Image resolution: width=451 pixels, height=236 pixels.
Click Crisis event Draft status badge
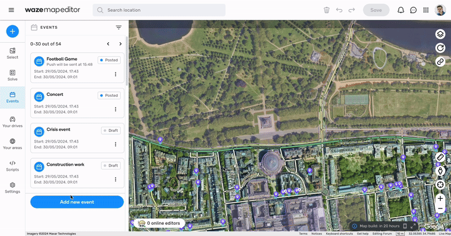(110, 131)
